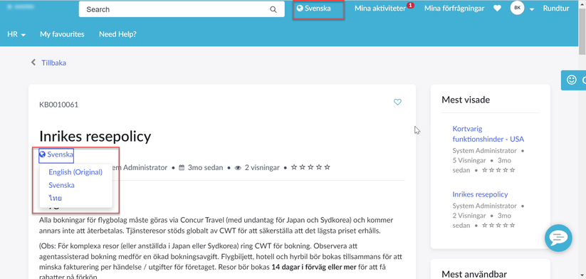Expand the user menu arrow beside BK
This screenshot has width=586, height=279.
tap(532, 9)
